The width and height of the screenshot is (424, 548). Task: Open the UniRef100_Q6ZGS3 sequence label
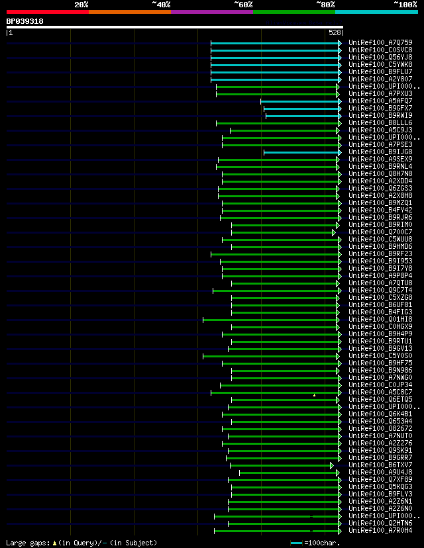(380, 189)
